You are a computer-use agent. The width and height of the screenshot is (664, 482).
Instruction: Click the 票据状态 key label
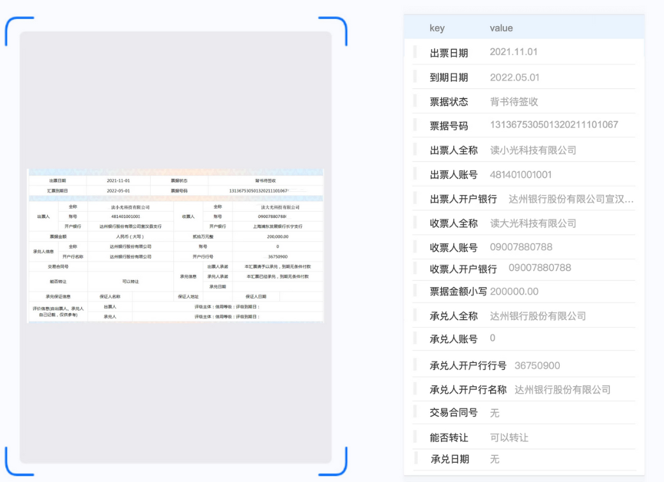tap(449, 102)
